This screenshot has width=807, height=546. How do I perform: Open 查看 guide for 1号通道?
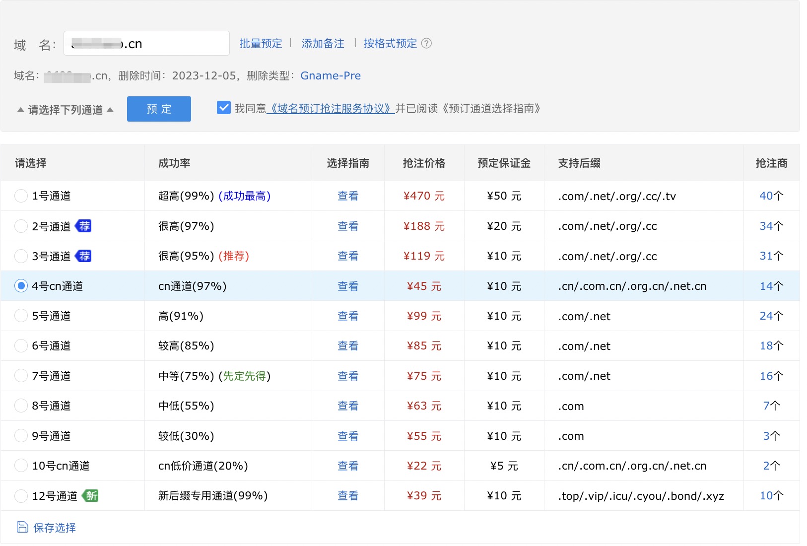pos(348,196)
